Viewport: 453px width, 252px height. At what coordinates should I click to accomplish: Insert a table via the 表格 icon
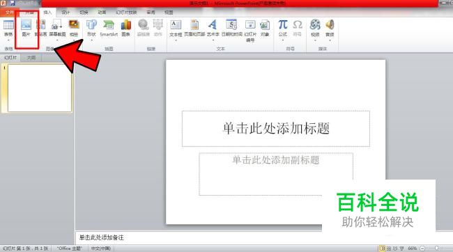(x=8, y=25)
